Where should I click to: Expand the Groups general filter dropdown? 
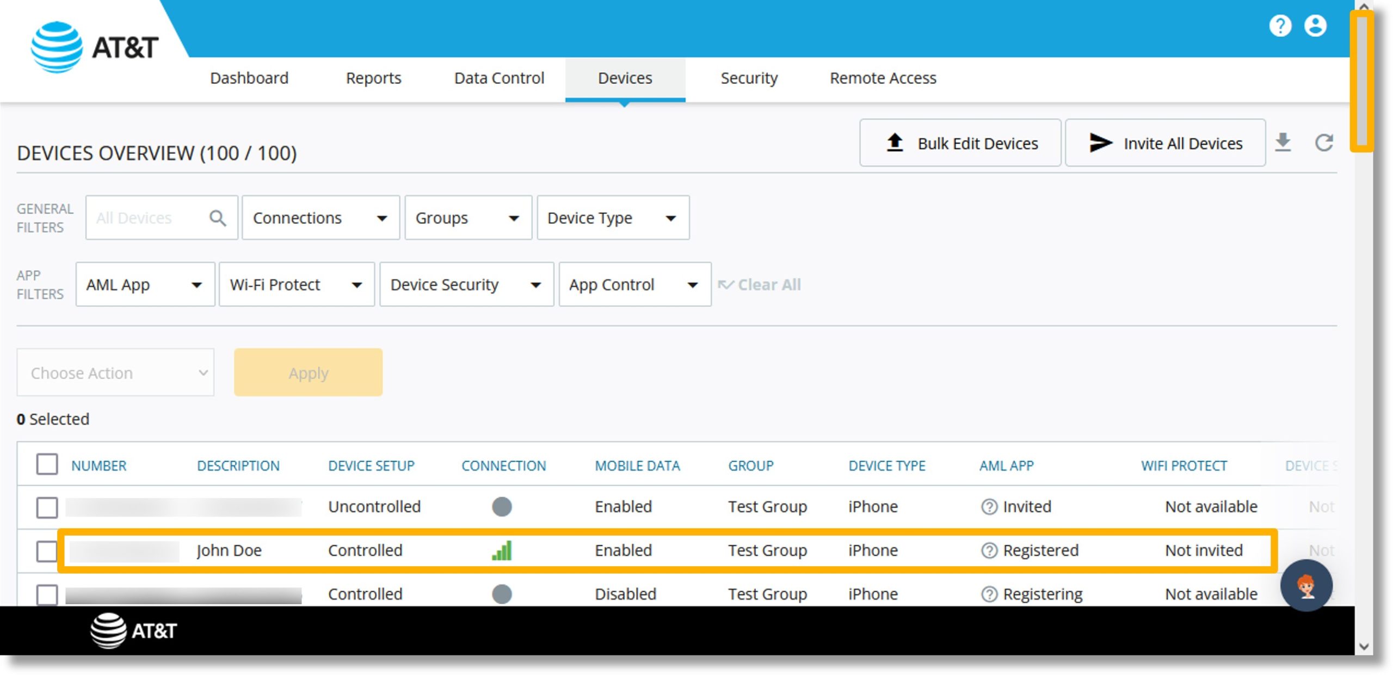466,218
